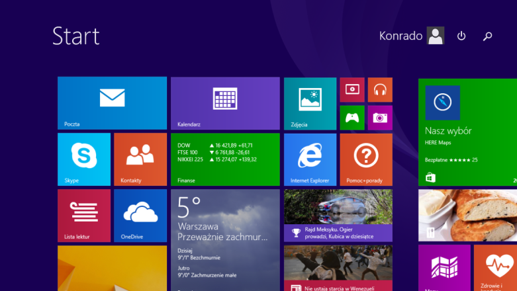Open the Rajd Meksyku sports news tile
The width and height of the screenshot is (517, 291).
click(338, 216)
